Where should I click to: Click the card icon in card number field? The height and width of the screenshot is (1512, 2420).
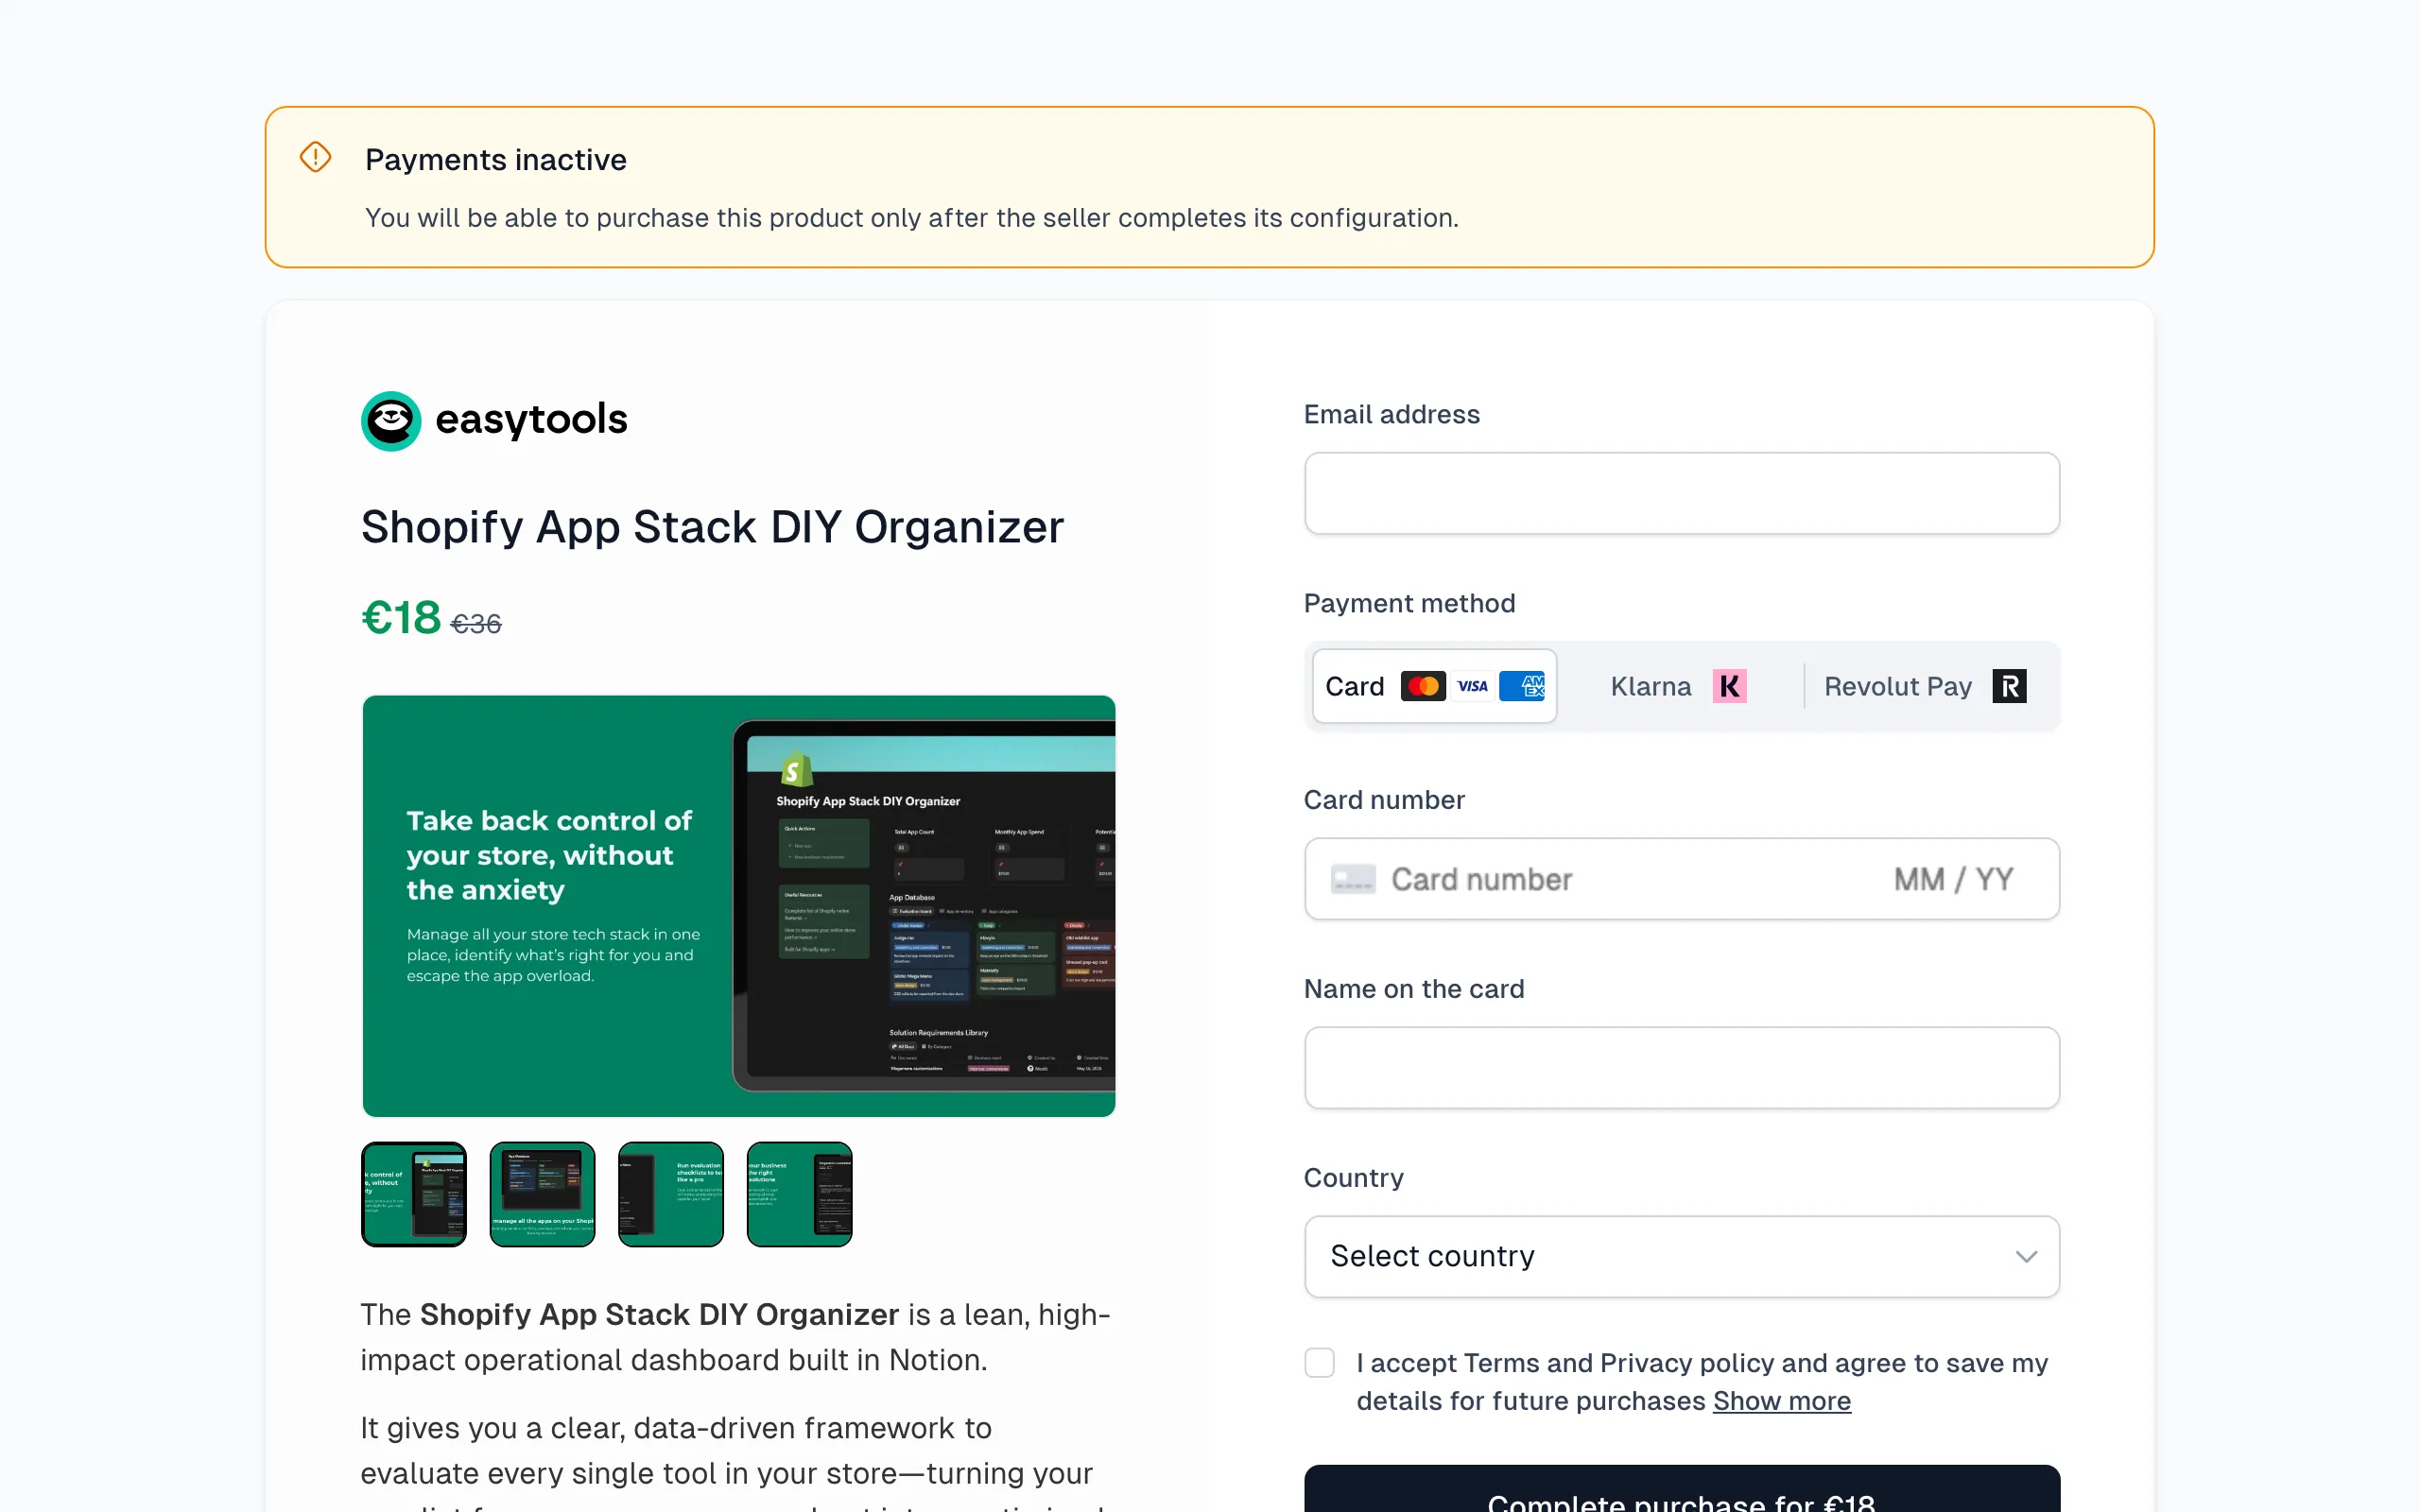click(1353, 879)
